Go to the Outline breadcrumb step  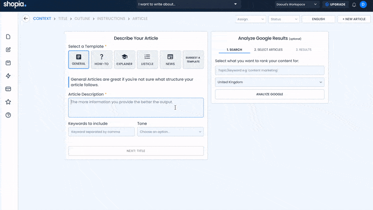pyautogui.click(x=82, y=19)
